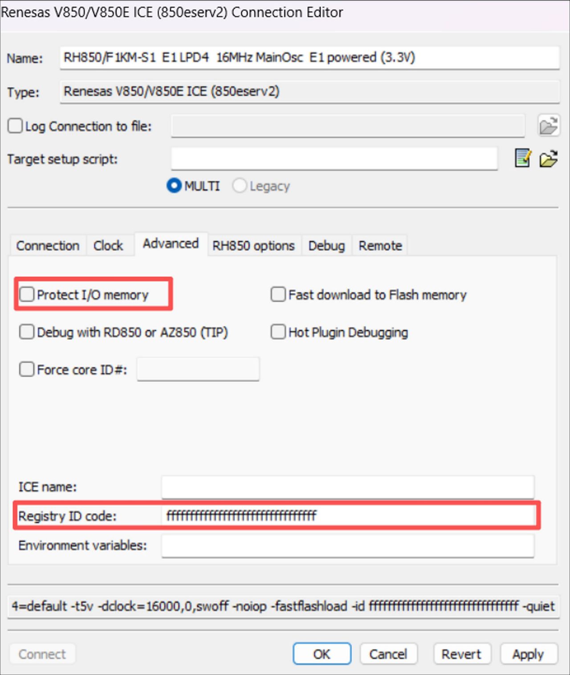Open the Remote tab

[380, 245]
